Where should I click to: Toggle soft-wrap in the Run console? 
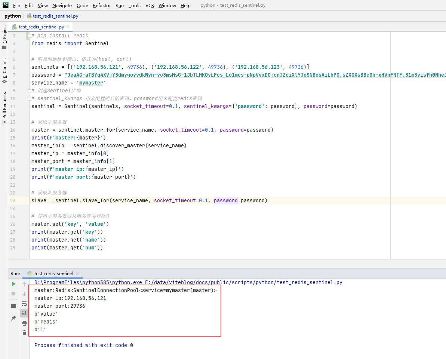click(x=24, y=304)
